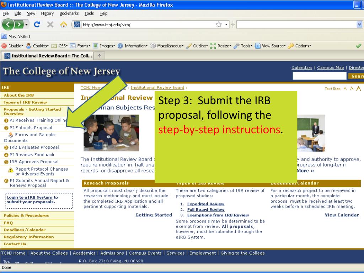Open IRB Approves Proposal step

click(x=31, y=162)
